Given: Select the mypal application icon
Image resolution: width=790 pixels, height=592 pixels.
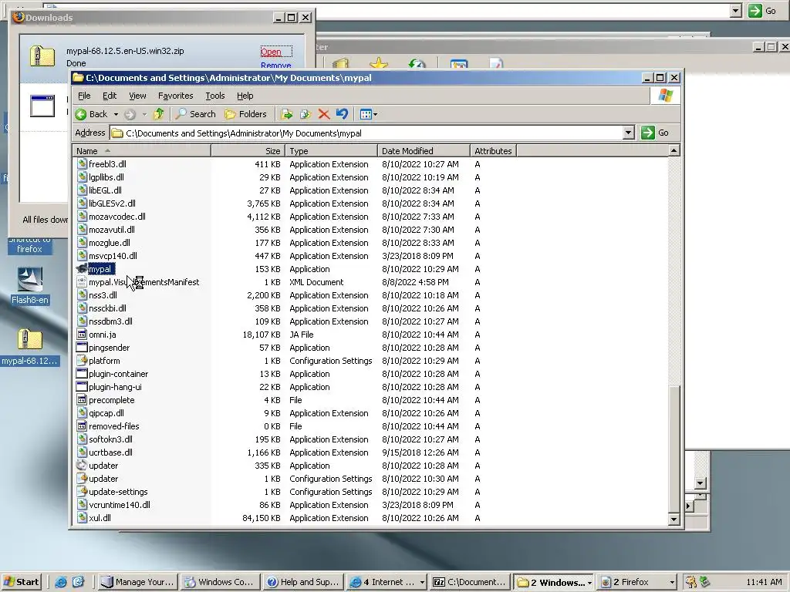Looking at the screenshot, I should pyautogui.click(x=82, y=269).
